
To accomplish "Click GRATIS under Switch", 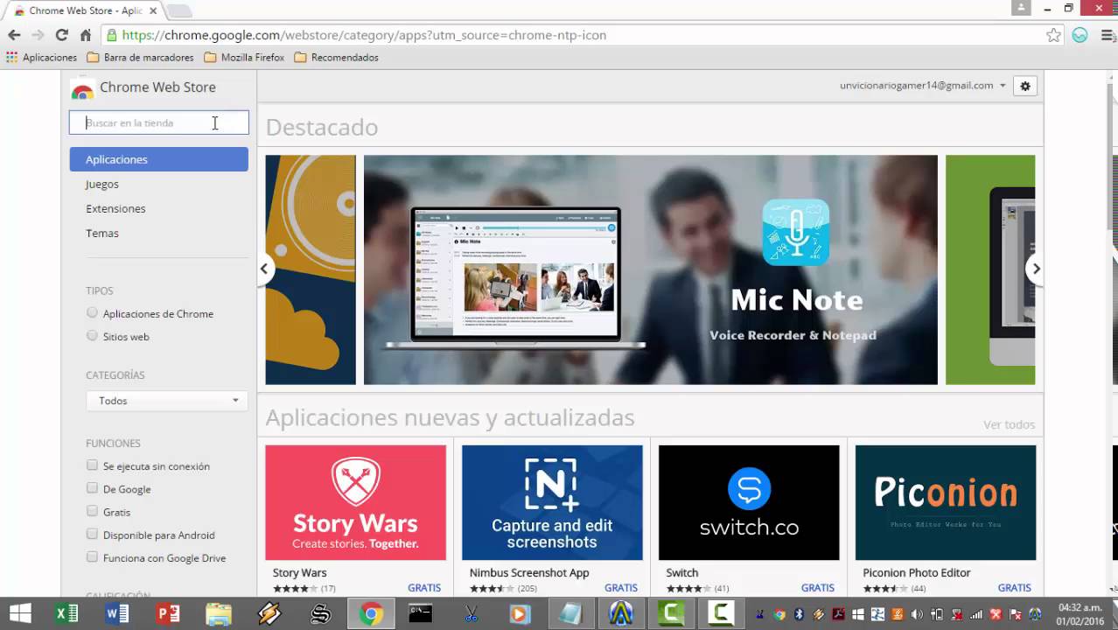I will pos(818,588).
